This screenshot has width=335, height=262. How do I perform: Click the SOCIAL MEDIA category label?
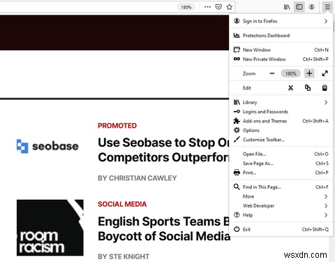(122, 204)
